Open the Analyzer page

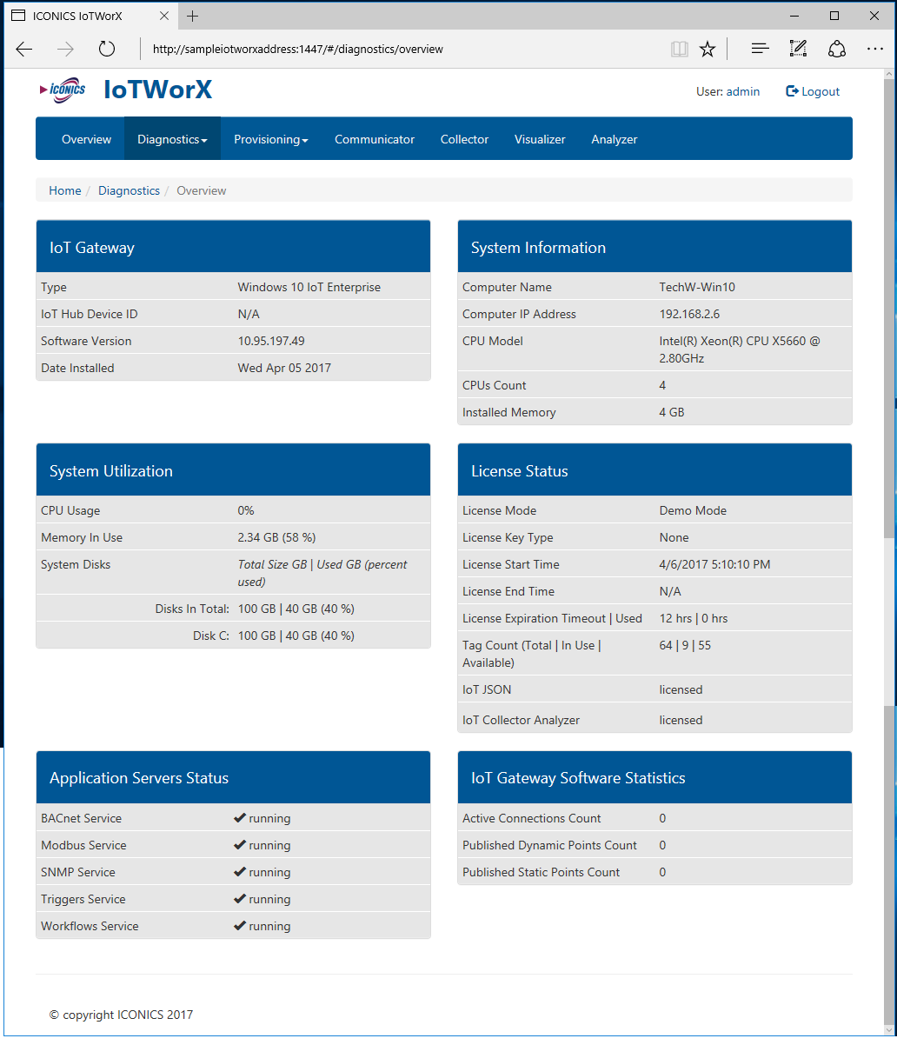point(615,139)
